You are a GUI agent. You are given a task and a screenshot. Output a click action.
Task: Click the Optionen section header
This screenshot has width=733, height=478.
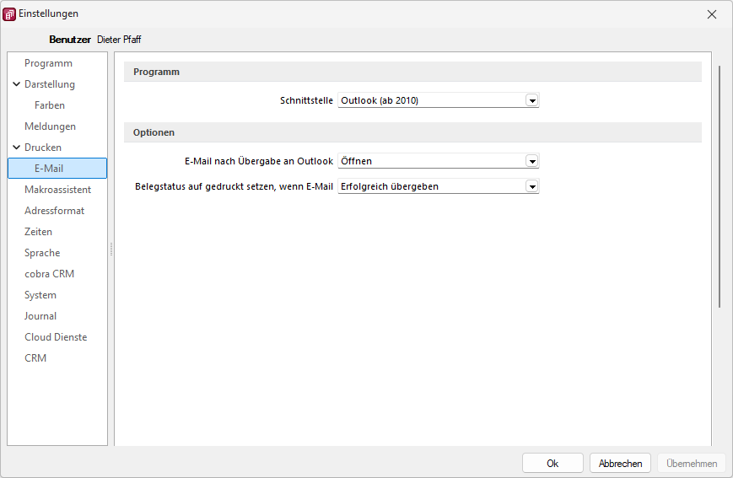coord(412,132)
